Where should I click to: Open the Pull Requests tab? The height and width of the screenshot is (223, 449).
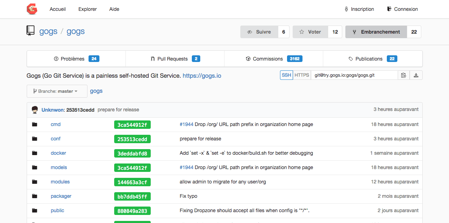coord(175,59)
